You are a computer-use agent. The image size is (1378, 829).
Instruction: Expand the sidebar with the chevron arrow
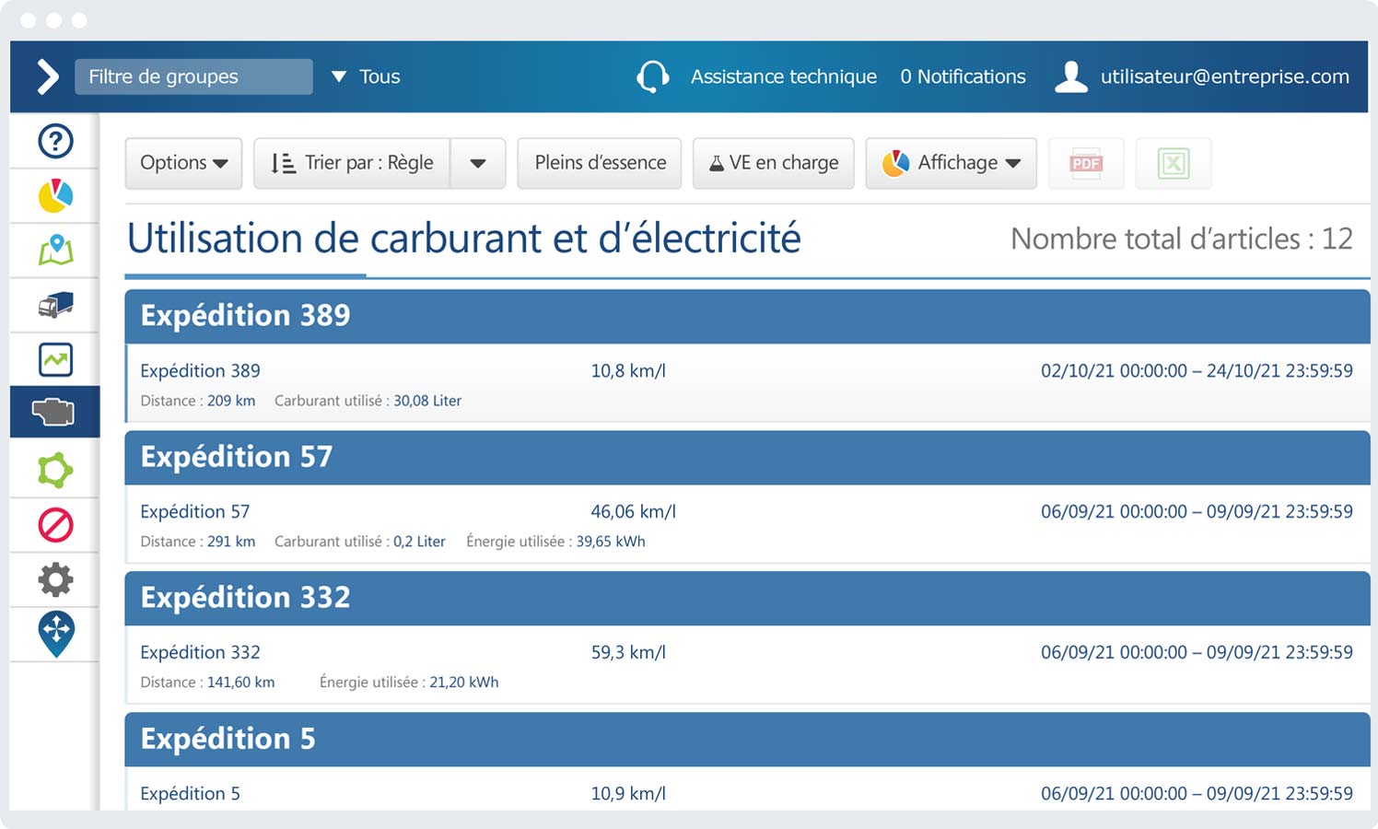pyautogui.click(x=47, y=76)
